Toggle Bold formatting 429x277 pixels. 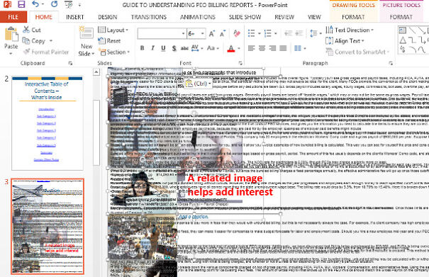142,48
